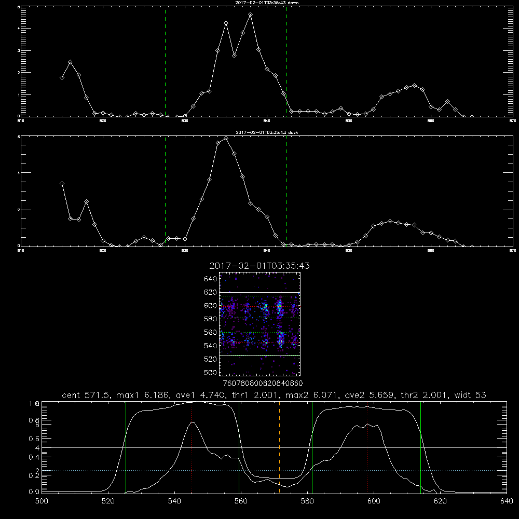Click the right green dashed line in dawn plot
The width and height of the screenshot is (519, 519).
(286, 61)
